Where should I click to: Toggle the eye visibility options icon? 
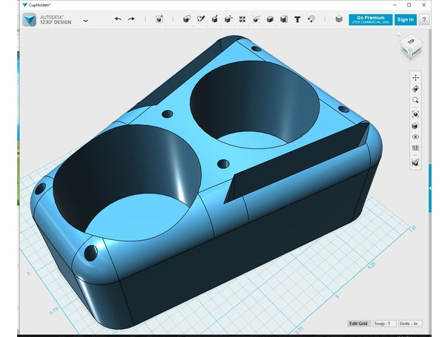coord(415,137)
